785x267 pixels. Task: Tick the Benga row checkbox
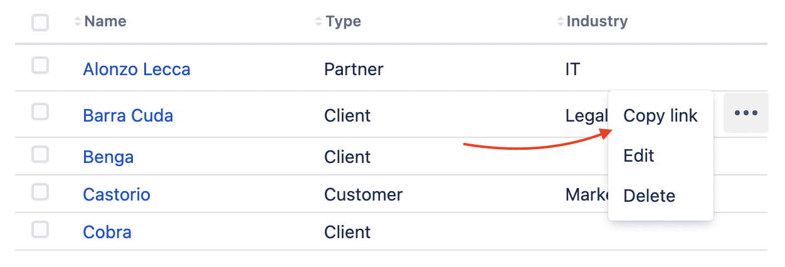40,154
